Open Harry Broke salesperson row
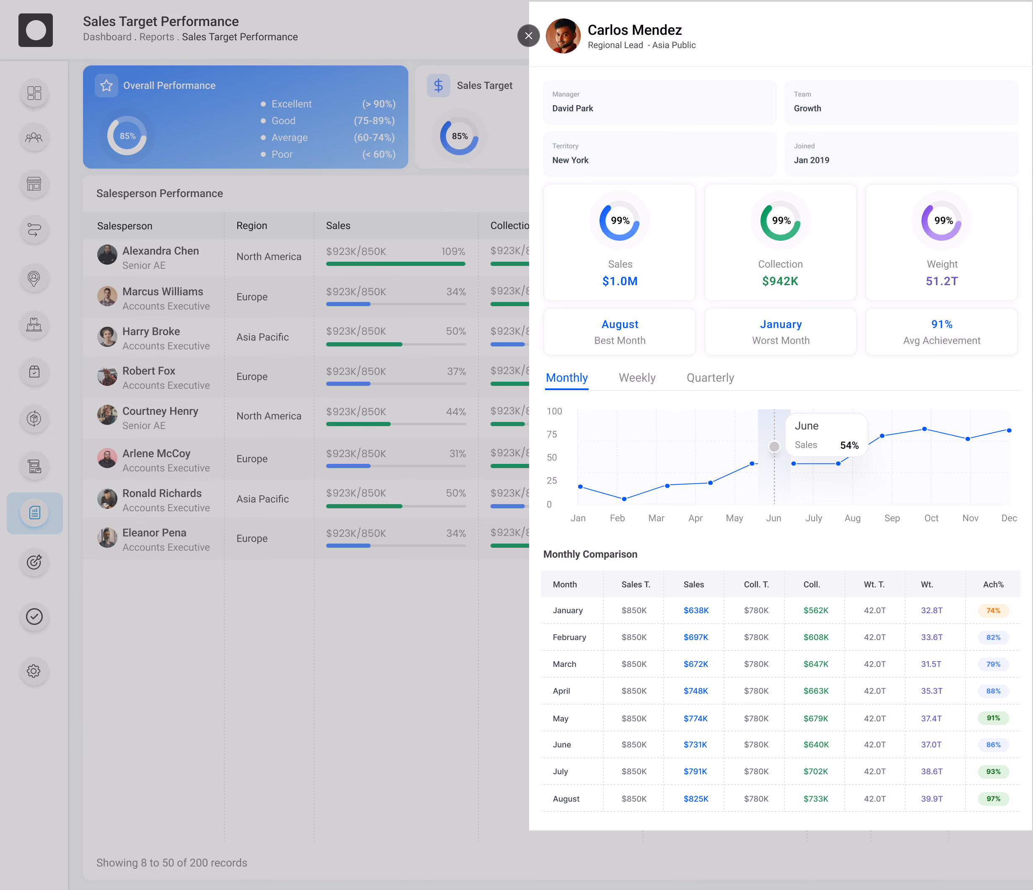The image size is (1033, 890). pos(306,338)
